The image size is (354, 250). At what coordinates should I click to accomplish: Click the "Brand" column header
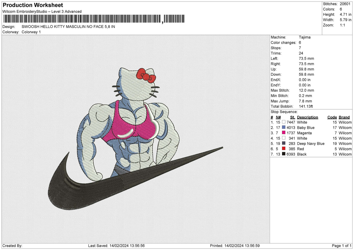coord(344,117)
